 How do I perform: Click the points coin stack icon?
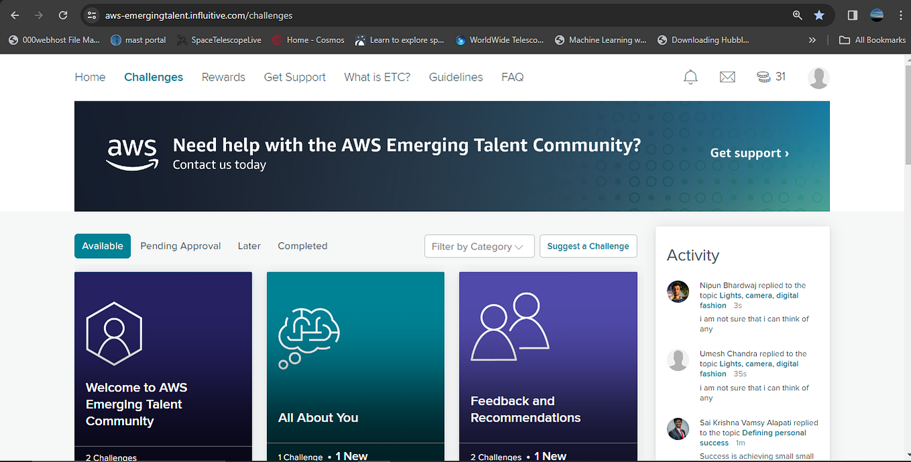[x=763, y=77]
